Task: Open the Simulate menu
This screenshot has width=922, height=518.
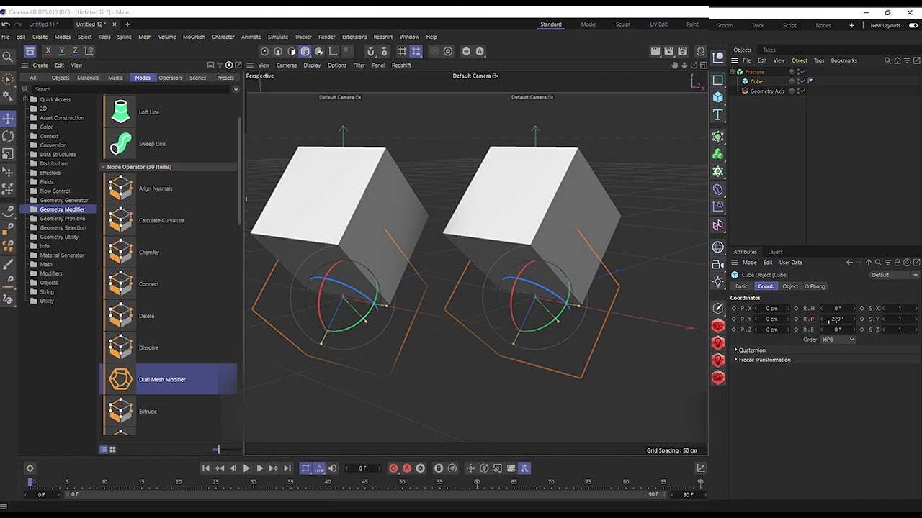Action: coord(278,37)
